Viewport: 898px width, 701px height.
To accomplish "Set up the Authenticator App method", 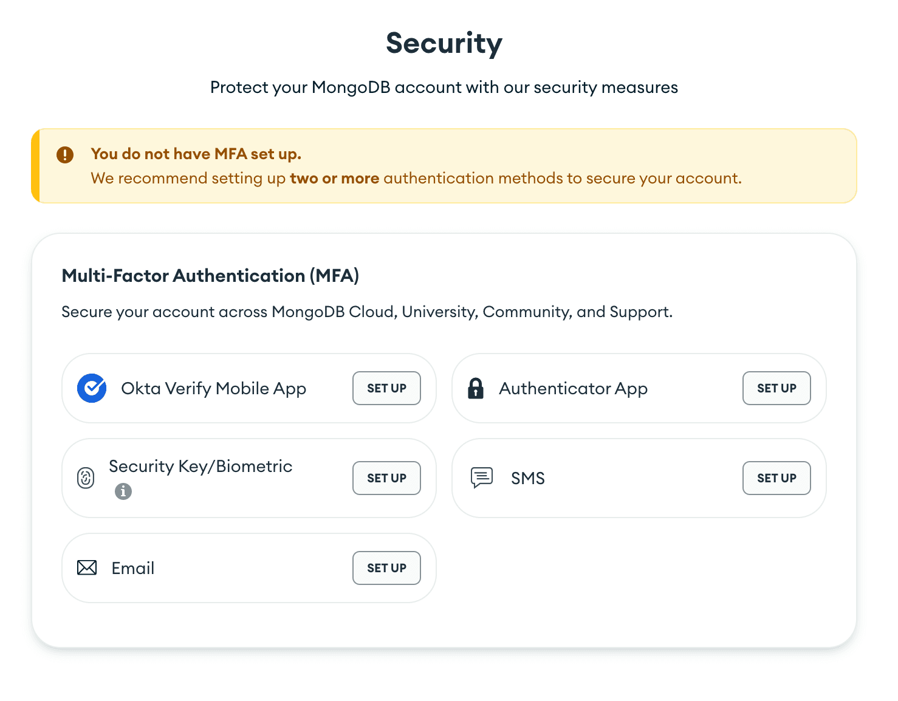I will (776, 388).
